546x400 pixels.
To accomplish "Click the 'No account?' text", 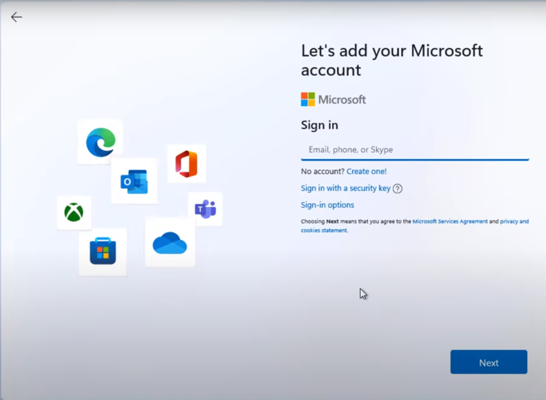I will (322, 171).
